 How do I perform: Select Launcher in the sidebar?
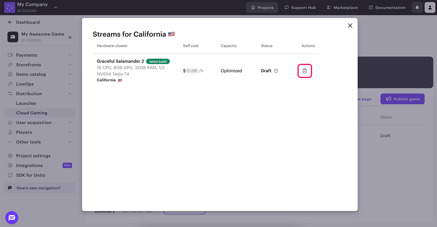click(x=26, y=103)
